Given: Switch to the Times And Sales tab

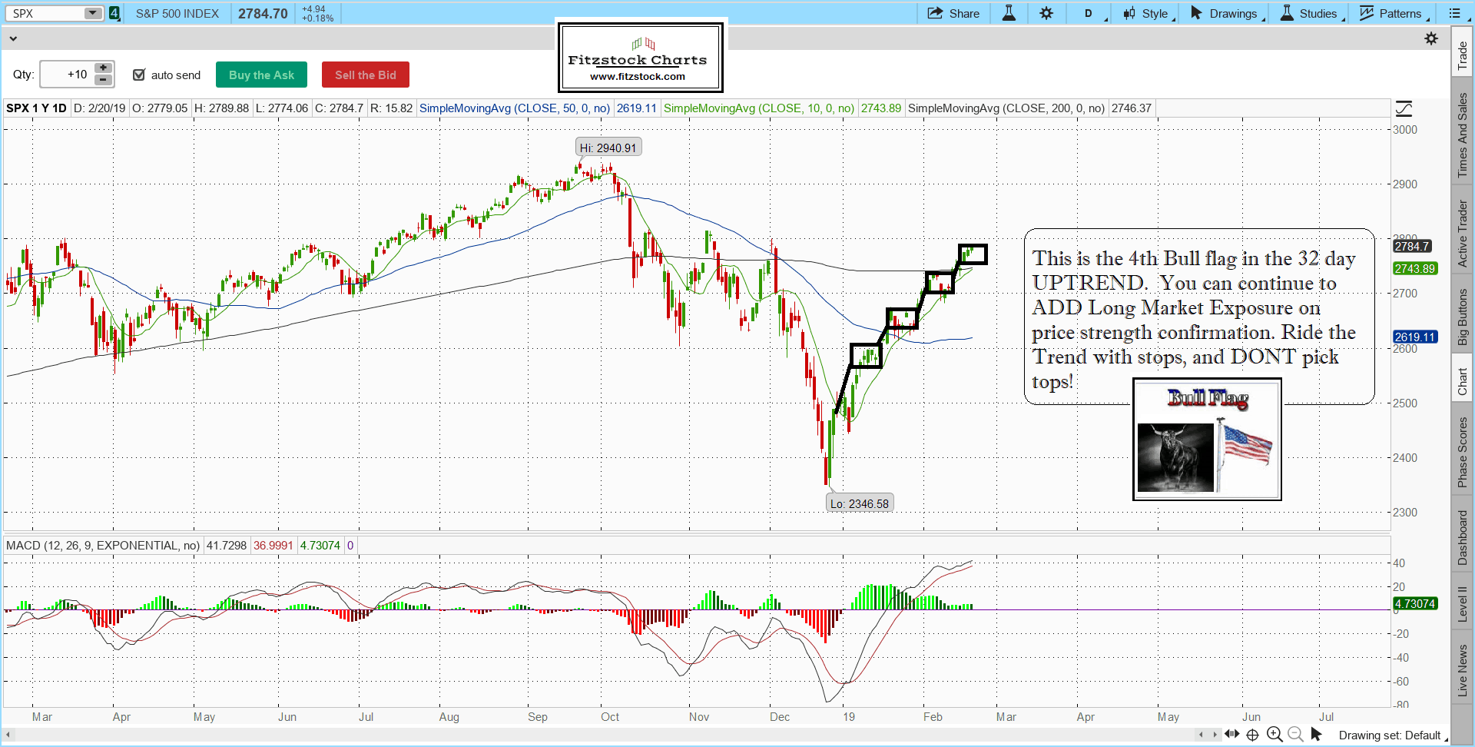Looking at the screenshot, I should pyautogui.click(x=1462, y=136).
